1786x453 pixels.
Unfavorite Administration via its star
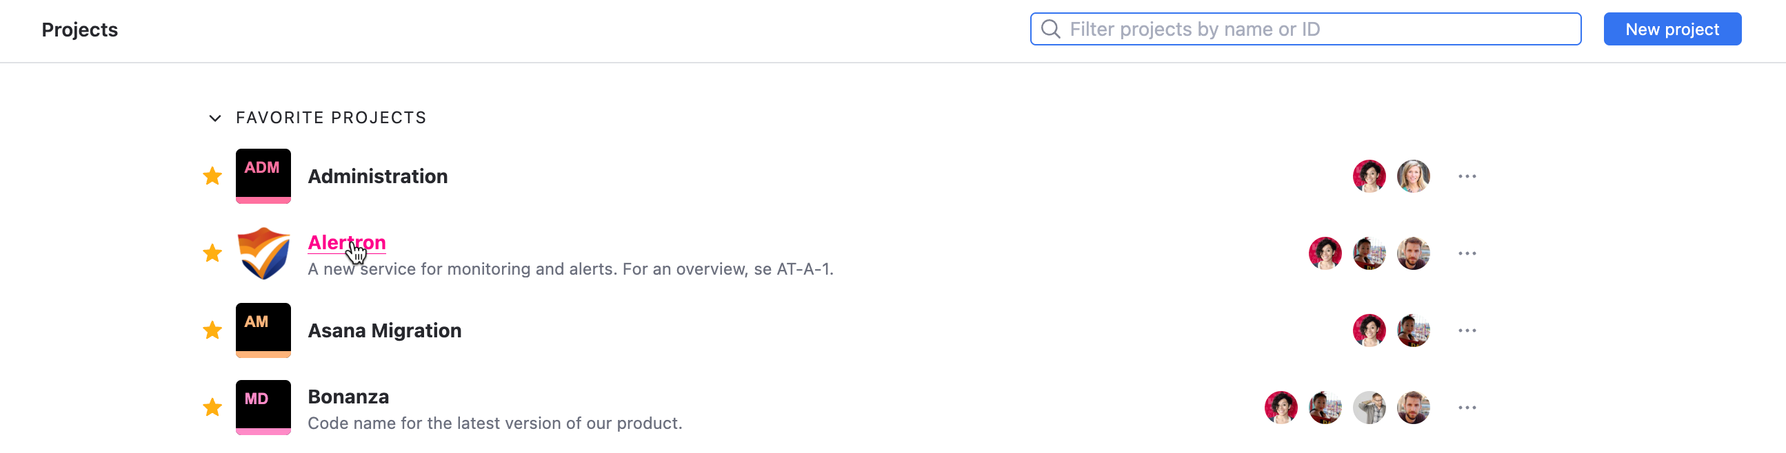[x=212, y=176]
